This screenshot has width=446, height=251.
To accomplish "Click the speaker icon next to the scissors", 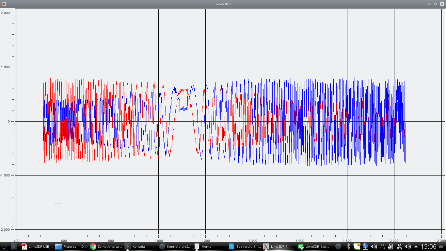I will coord(407,246).
